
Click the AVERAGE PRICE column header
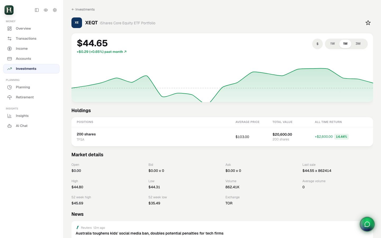[247, 122]
